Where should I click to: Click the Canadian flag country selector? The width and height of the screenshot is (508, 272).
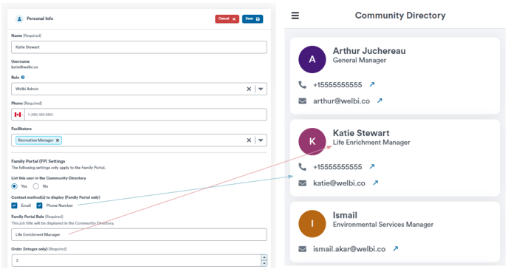pyautogui.click(x=18, y=115)
